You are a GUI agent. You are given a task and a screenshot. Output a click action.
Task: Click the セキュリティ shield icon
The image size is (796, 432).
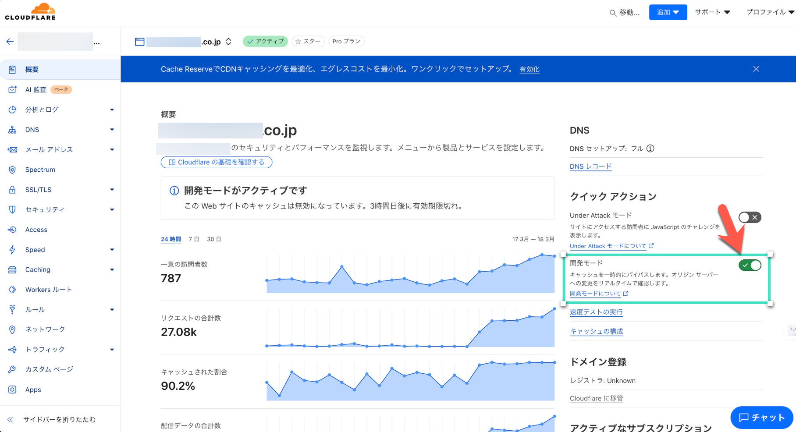coord(12,209)
